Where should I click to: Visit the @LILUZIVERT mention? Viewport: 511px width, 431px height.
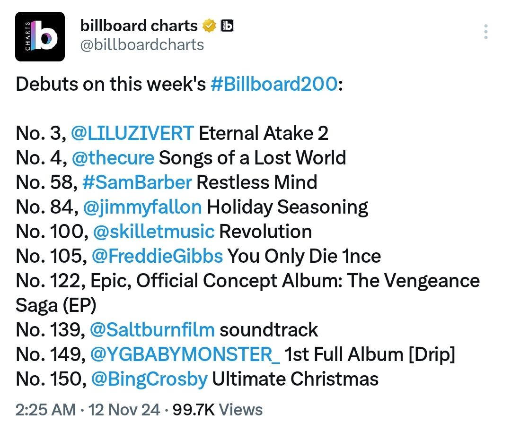pyautogui.click(x=132, y=133)
